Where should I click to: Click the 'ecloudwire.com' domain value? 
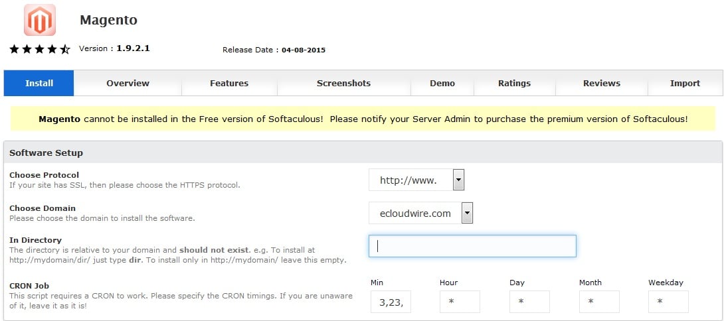point(415,214)
